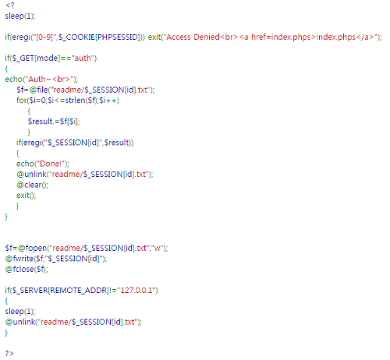Select the "$_COOKIE[PHPSESSID]" variable
The height and width of the screenshot is (360, 390).
tap(100, 37)
